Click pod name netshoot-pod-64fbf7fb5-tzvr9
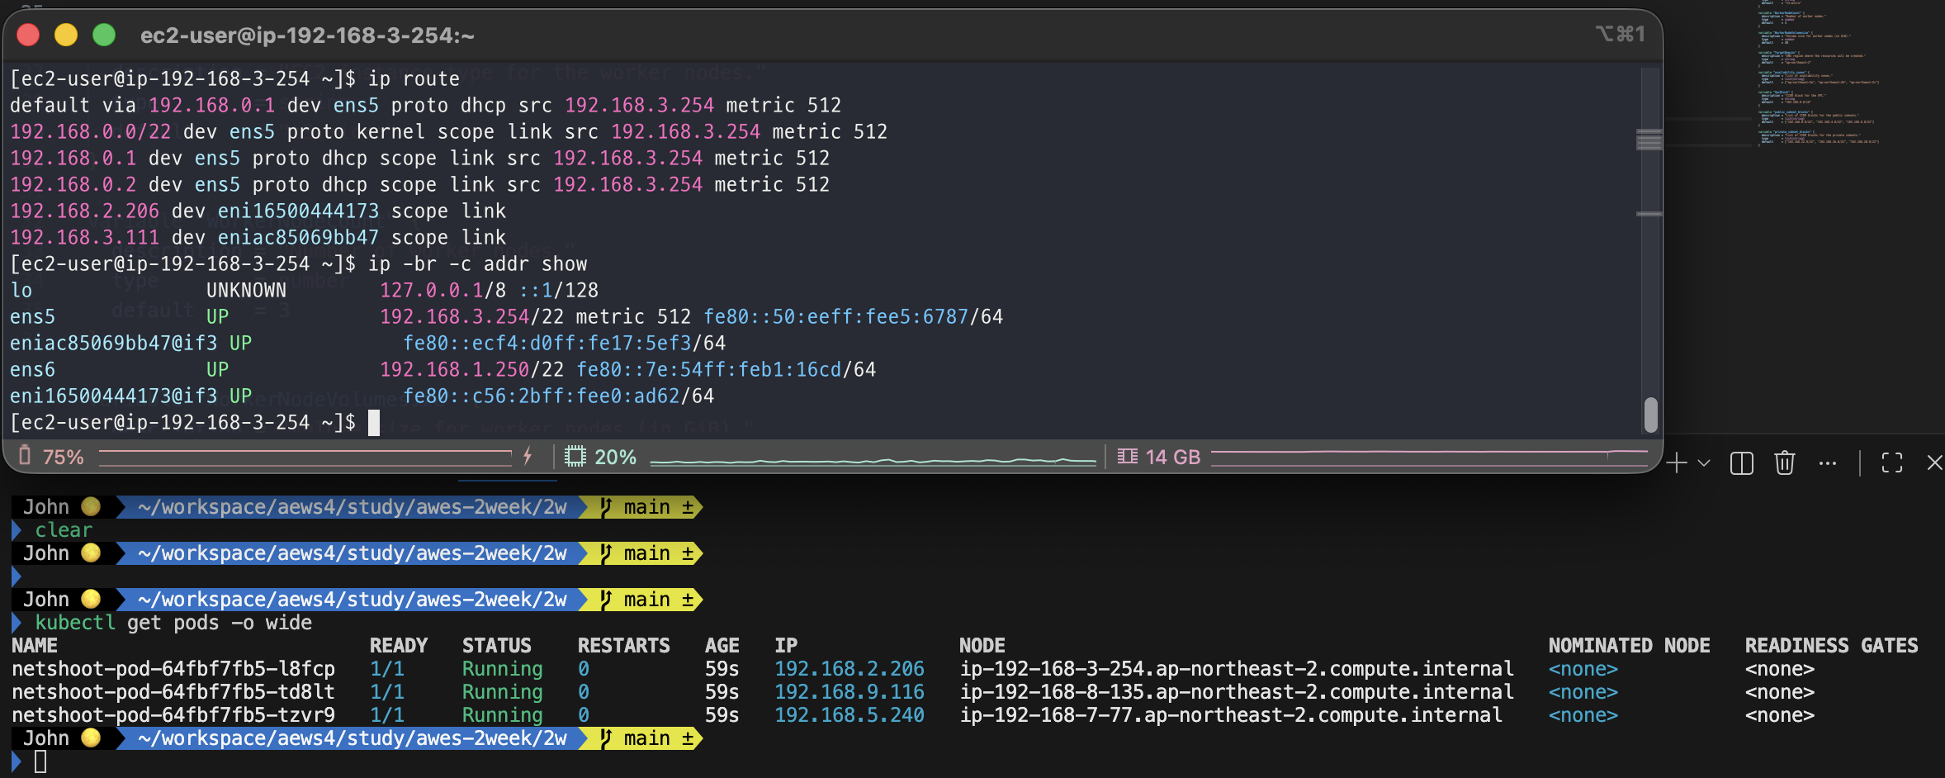 [x=173, y=715]
